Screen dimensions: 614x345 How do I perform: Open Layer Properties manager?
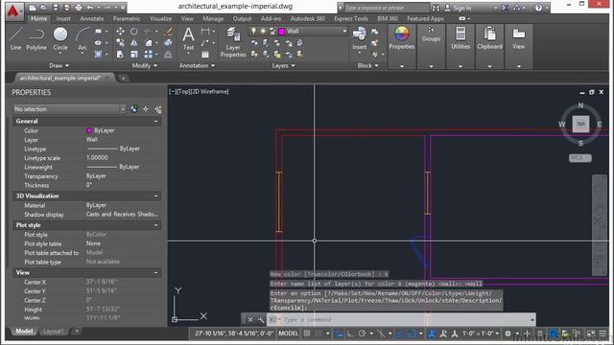click(x=233, y=42)
